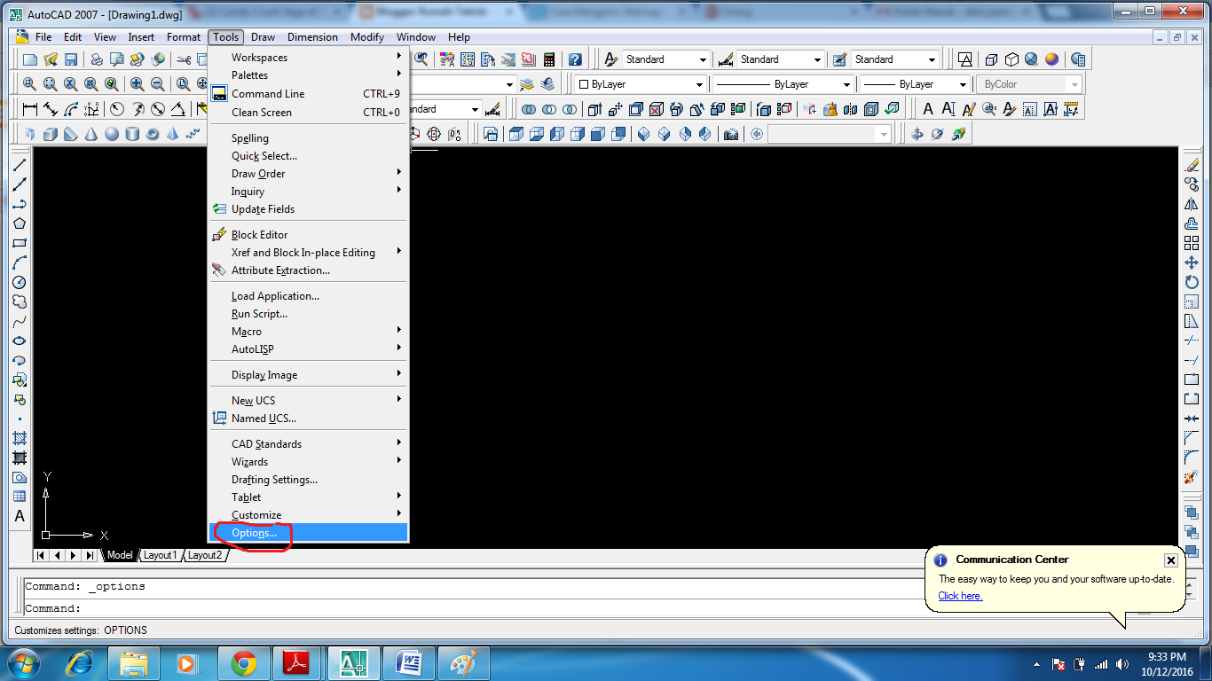Open the linetype ByLayer dropdown
This screenshot has height=681, width=1212.
(783, 84)
